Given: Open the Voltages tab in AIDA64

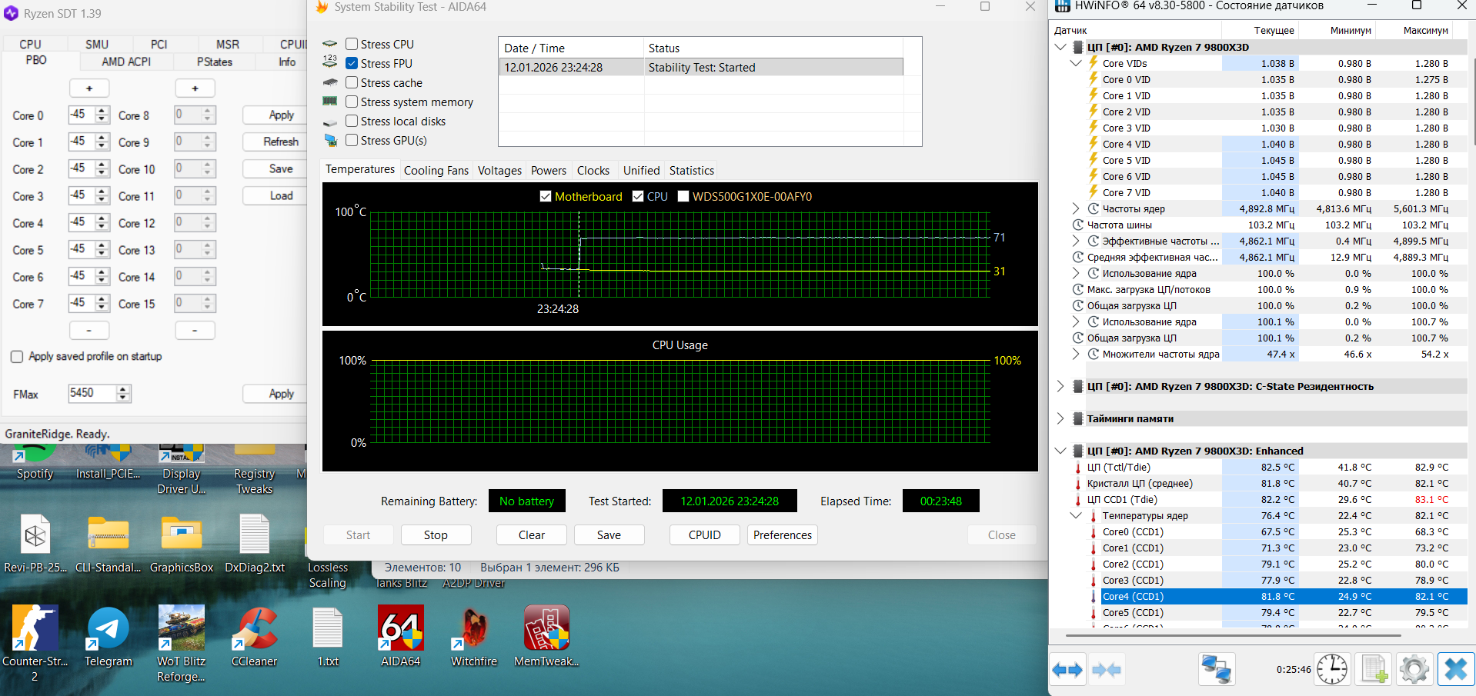Looking at the screenshot, I should tap(499, 171).
